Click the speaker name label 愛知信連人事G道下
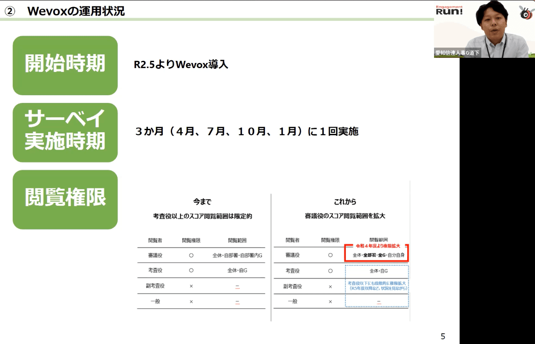The image size is (535, 344). (457, 53)
